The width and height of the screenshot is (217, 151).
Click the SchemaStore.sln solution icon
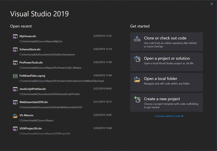(15, 50)
